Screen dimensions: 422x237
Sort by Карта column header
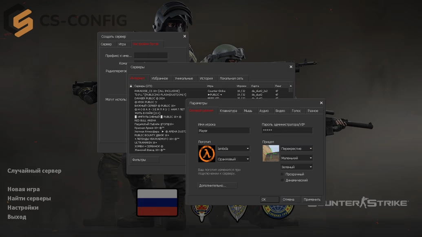point(262,86)
